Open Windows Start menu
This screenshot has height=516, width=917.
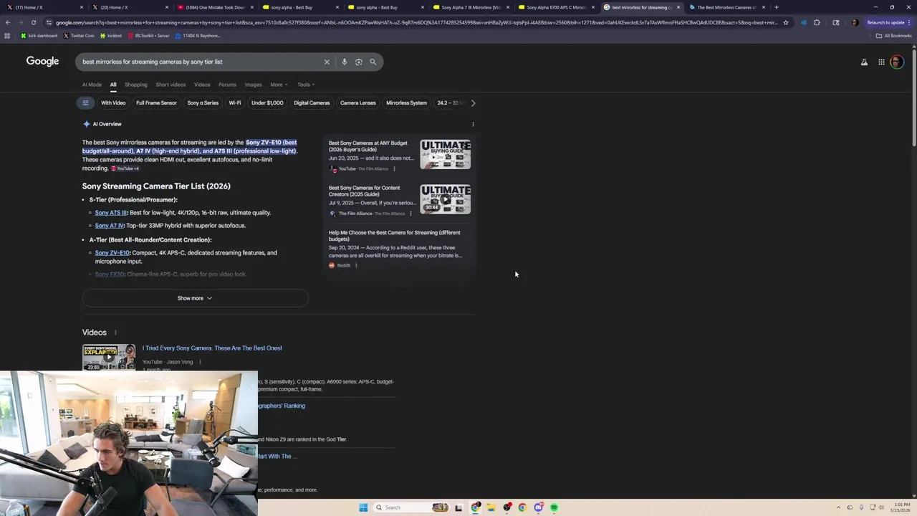(363, 507)
